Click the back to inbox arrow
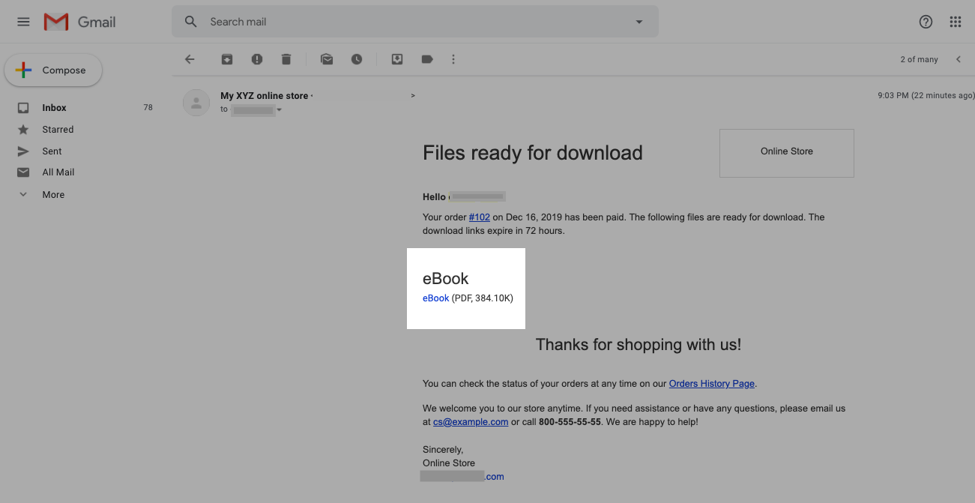Screen dimensions: 975x503 tap(190, 59)
